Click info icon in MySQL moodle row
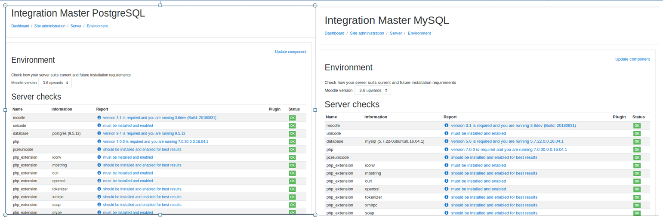This screenshot has height=224, width=663. 447,126
